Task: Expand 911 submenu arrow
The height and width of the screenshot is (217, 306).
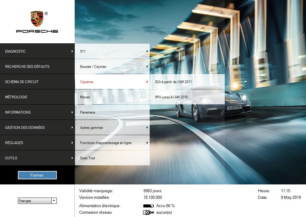Action: pos(147,51)
